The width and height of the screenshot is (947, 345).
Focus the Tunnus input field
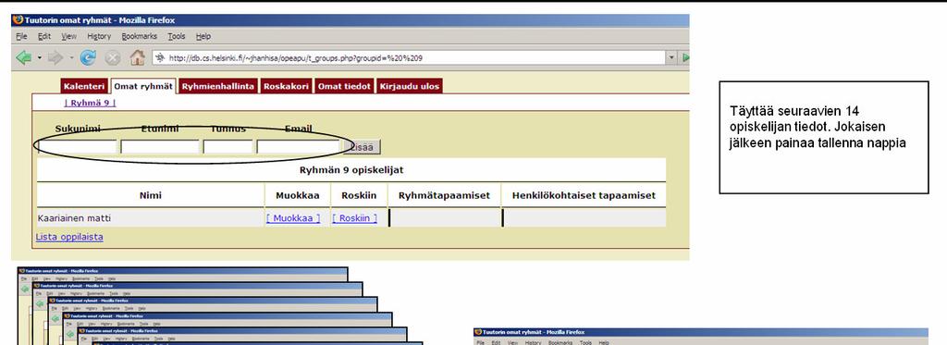(228, 147)
